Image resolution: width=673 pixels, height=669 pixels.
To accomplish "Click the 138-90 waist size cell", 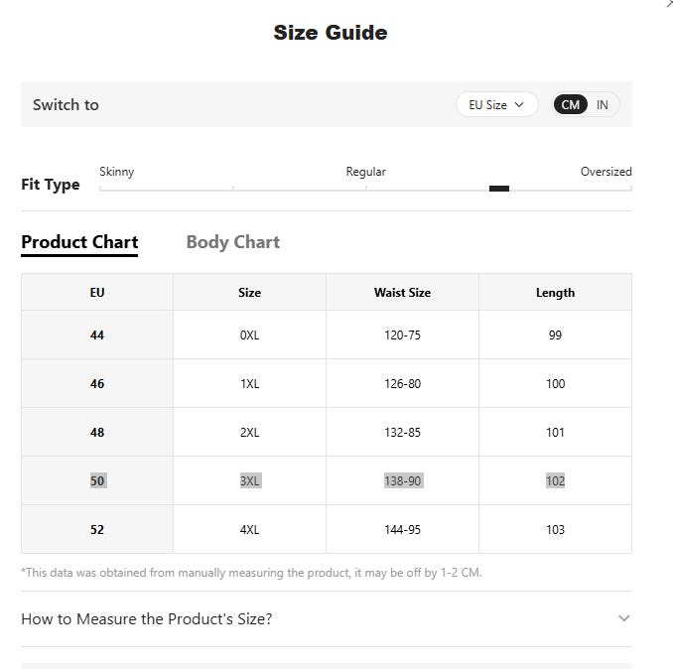I will point(402,480).
